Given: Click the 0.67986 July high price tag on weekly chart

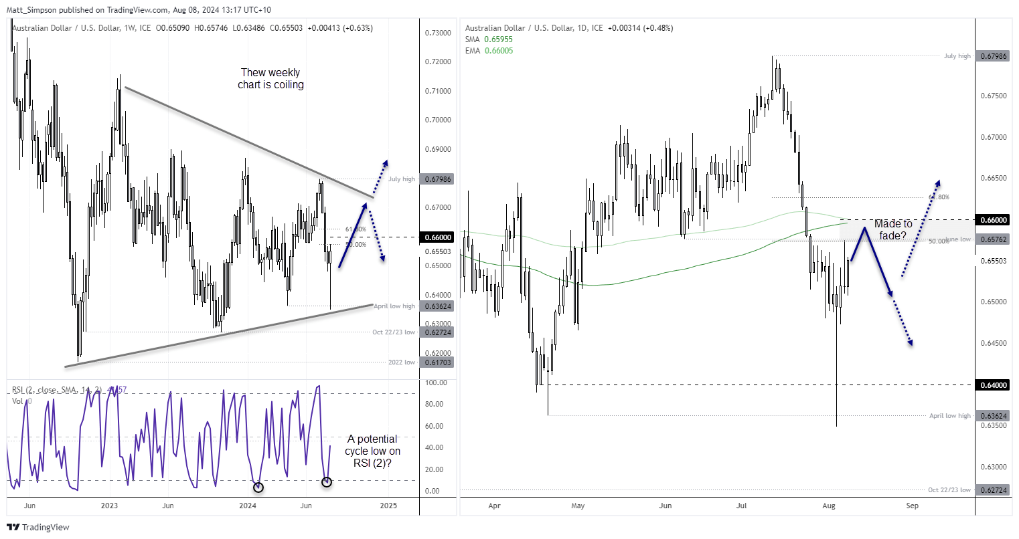Looking at the screenshot, I should (437, 179).
